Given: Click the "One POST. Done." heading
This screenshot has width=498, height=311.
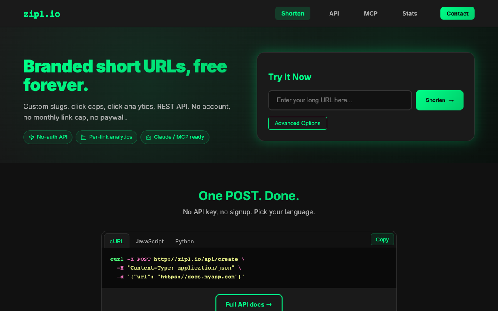Looking at the screenshot, I should pyautogui.click(x=249, y=195).
